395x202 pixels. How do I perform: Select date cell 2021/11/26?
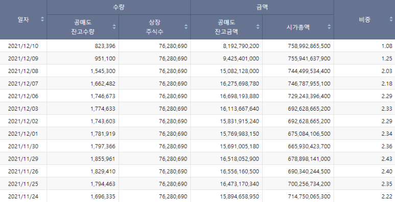pos(23,171)
